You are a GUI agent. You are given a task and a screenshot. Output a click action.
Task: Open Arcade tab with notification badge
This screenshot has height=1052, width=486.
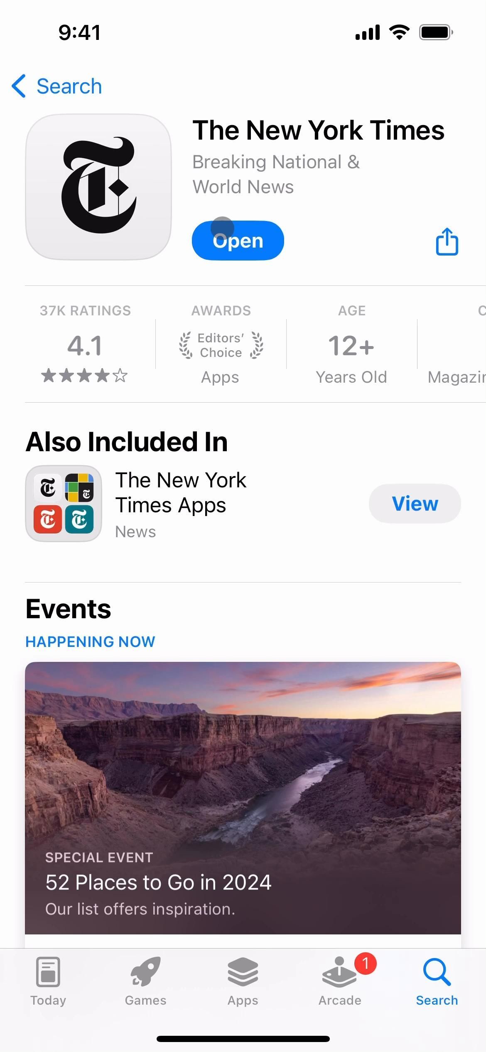[x=340, y=981]
